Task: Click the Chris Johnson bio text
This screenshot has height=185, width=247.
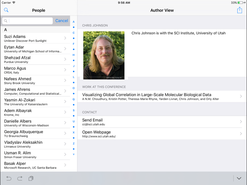Action: 179,33
